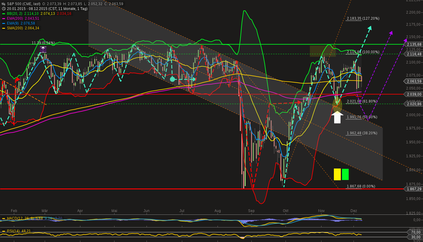Click the RSI 70,00 level tag
Screen dimensions: 423x242
pos(415,232)
